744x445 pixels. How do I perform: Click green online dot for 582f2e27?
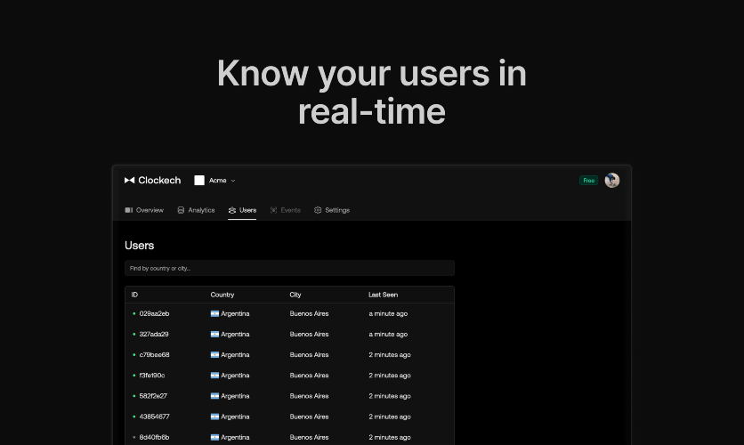pyautogui.click(x=133, y=396)
